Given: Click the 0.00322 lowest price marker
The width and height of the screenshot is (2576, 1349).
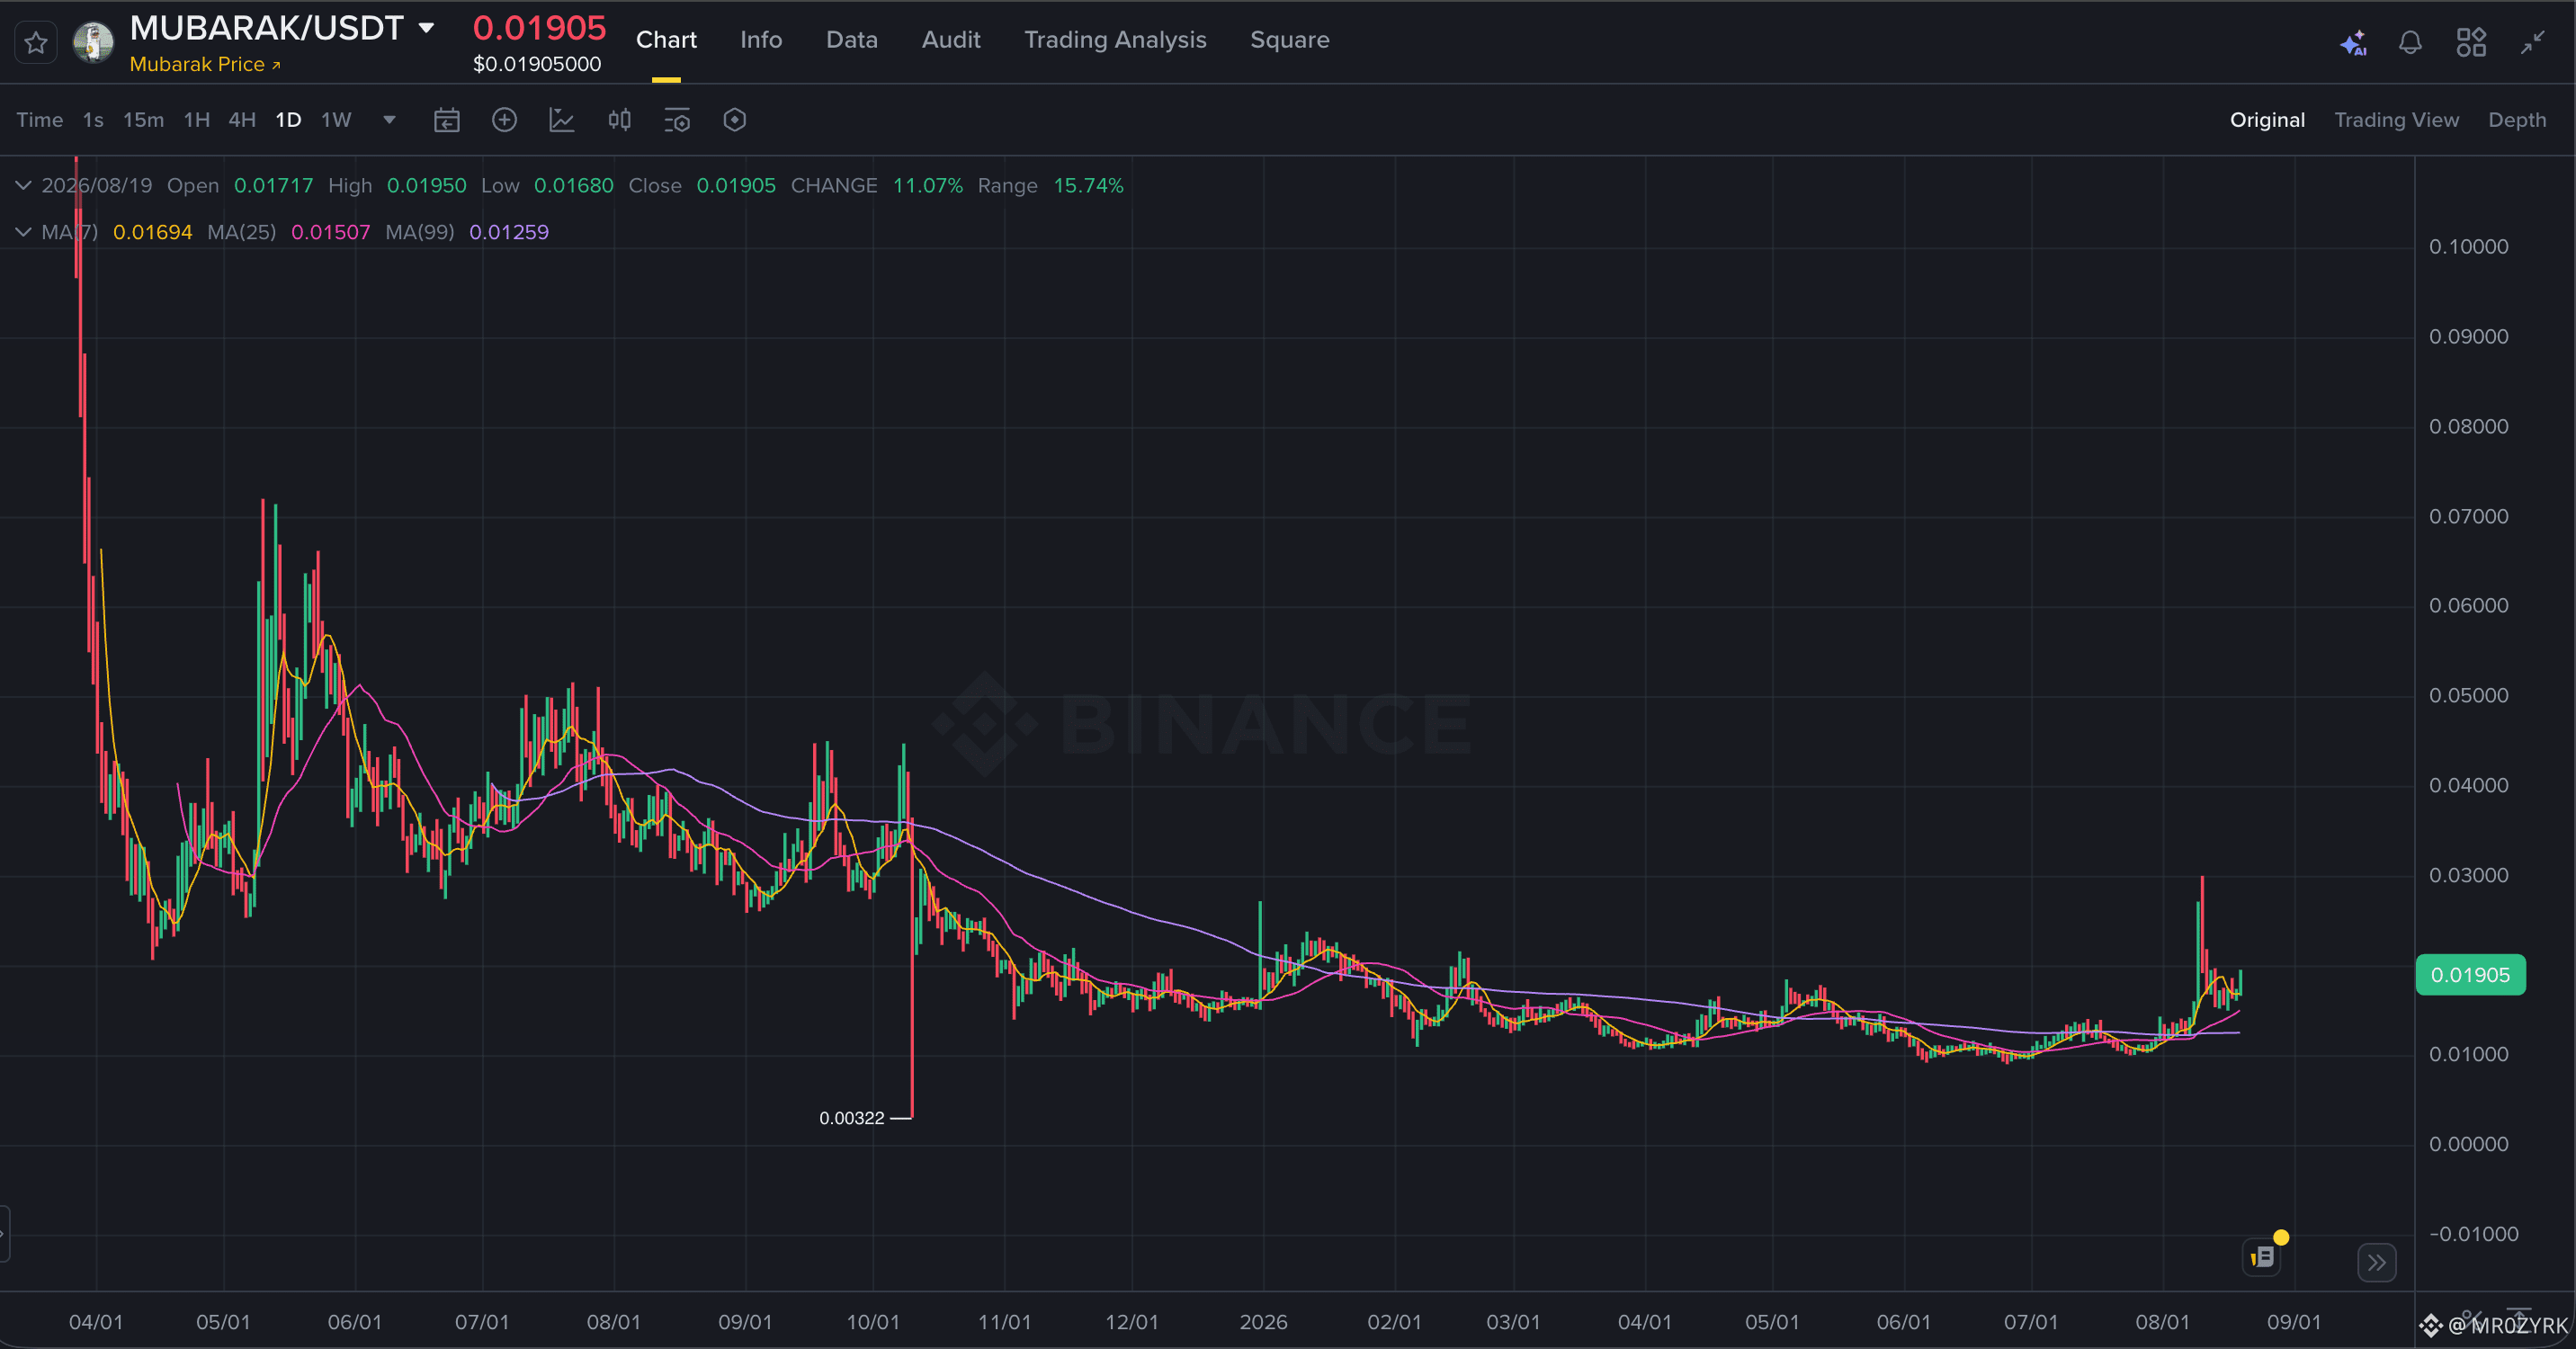Looking at the screenshot, I should tap(852, 1118).
